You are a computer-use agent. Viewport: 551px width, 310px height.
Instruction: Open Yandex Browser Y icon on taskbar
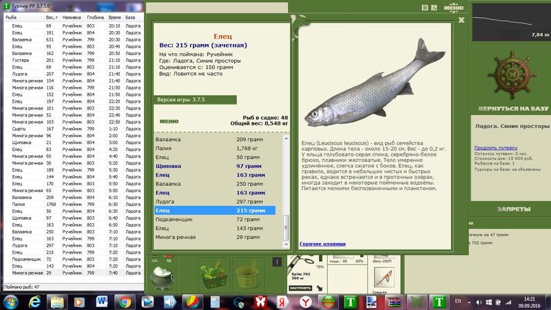pyautogui.click(x=305, y=302)
